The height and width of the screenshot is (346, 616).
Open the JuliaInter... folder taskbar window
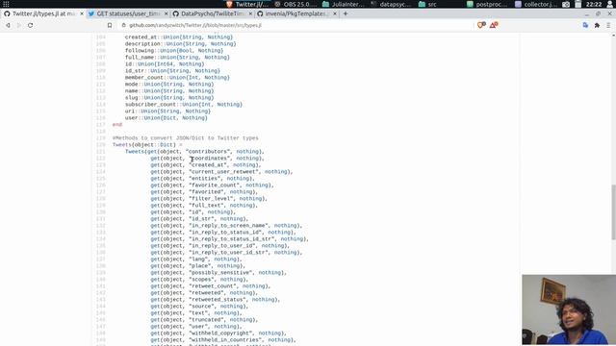pyautogui.click(x=344, y=4)
